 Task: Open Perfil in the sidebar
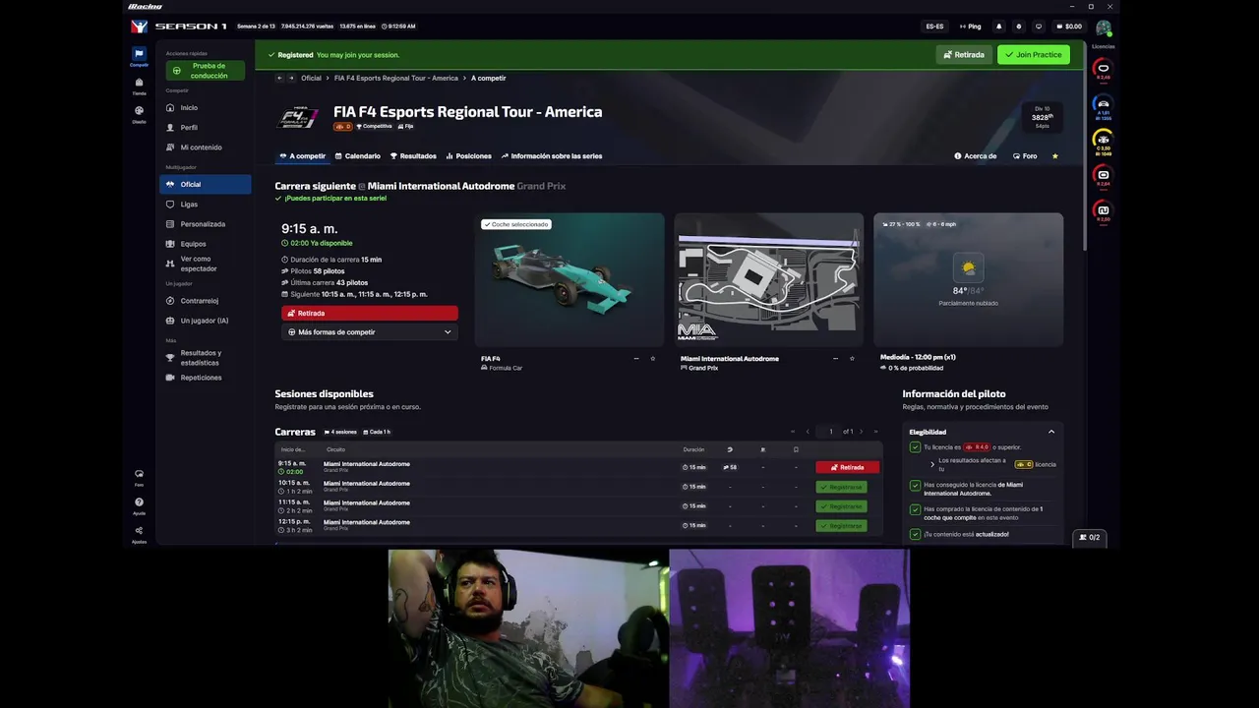coord(207,128)
